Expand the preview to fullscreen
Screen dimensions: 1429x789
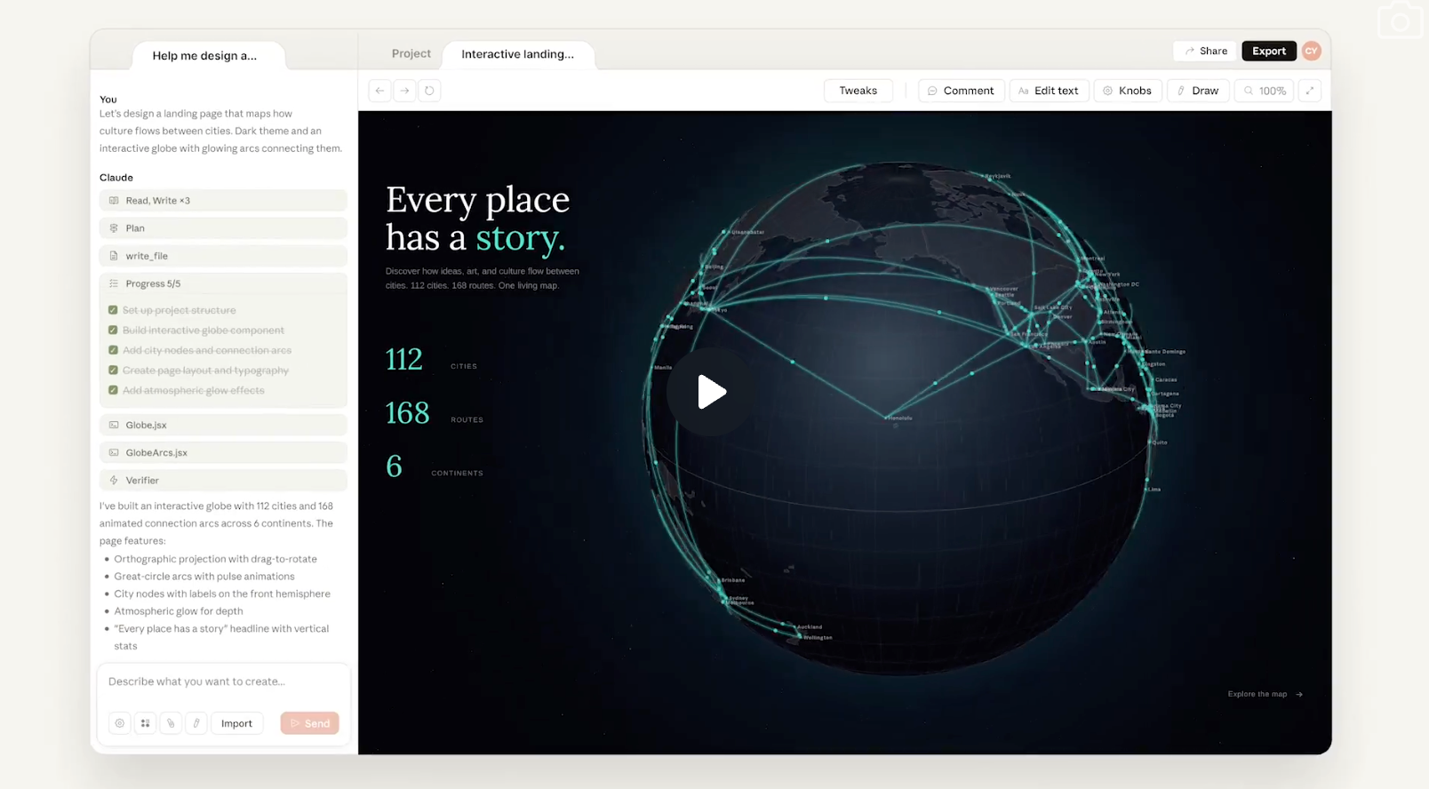[x=1310, y=91]
